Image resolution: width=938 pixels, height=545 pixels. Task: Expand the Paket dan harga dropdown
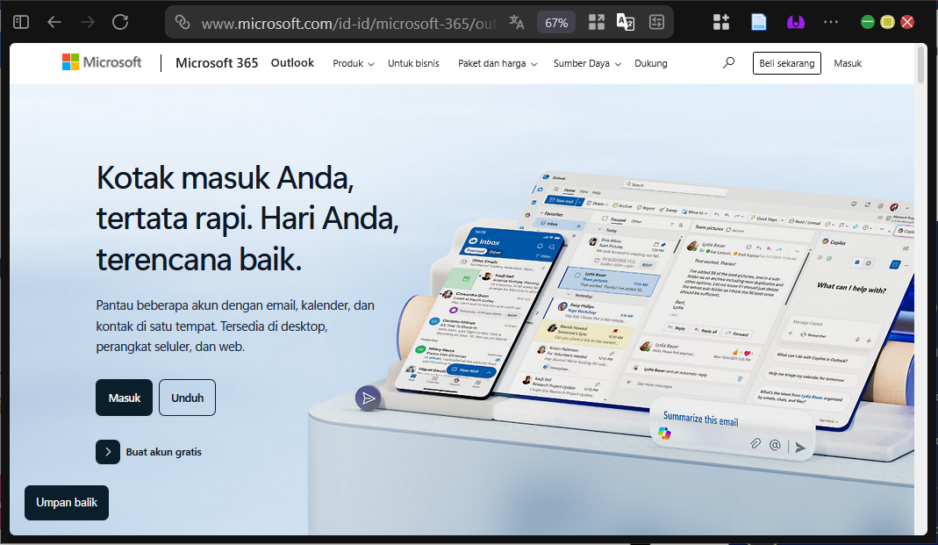(498, 63)
